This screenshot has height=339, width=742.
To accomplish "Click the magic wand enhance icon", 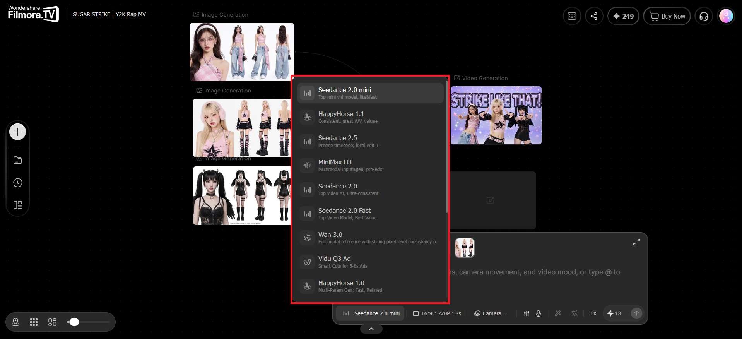I will tap(558, 313).
